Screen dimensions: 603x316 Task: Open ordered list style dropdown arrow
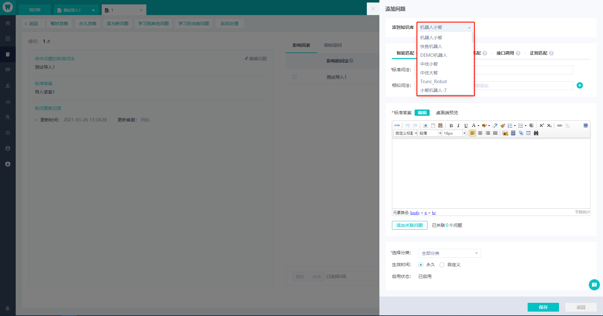tap(515, 126)
